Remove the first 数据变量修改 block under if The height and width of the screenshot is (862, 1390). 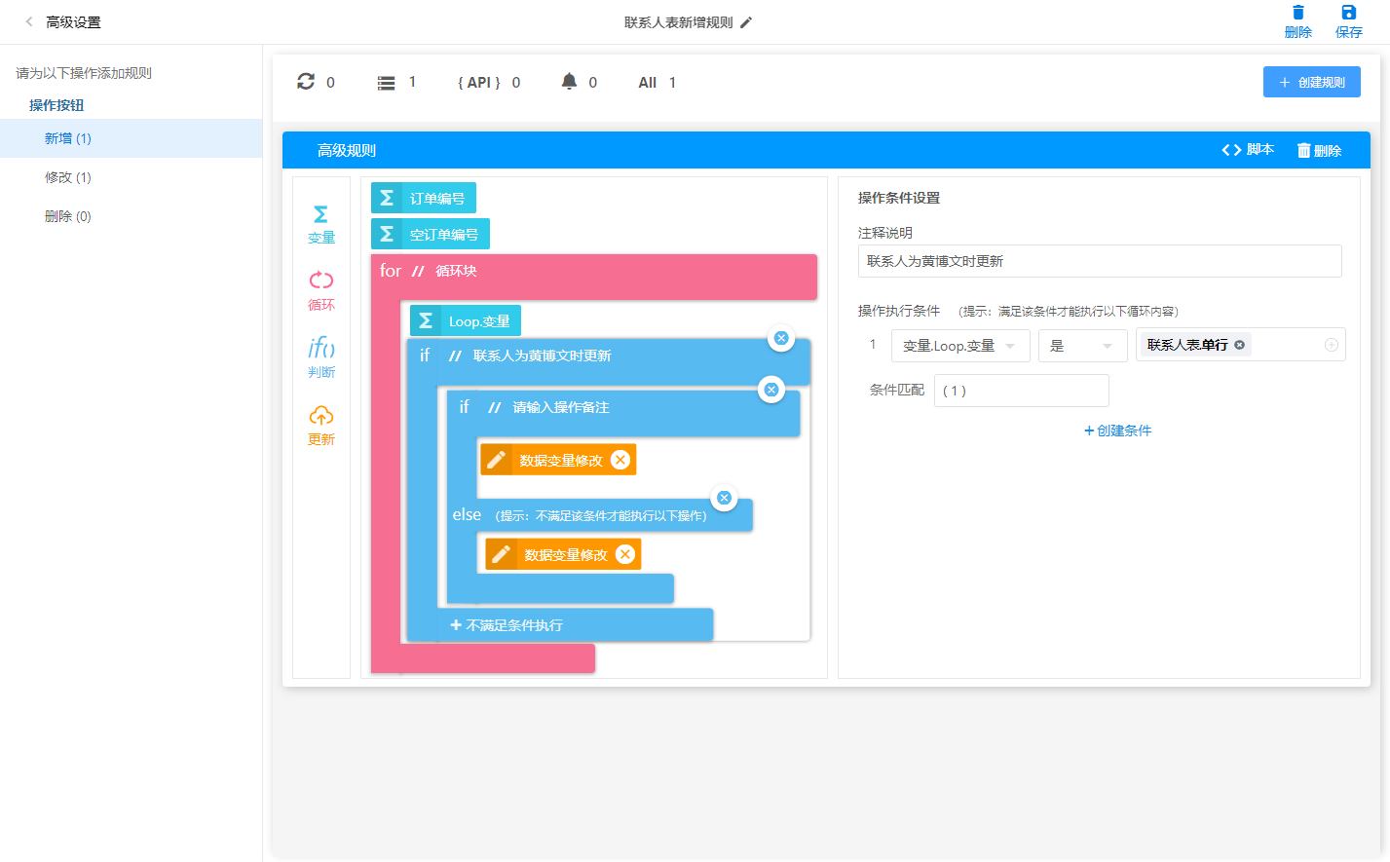pyautogui.click(x=620, y=460)
